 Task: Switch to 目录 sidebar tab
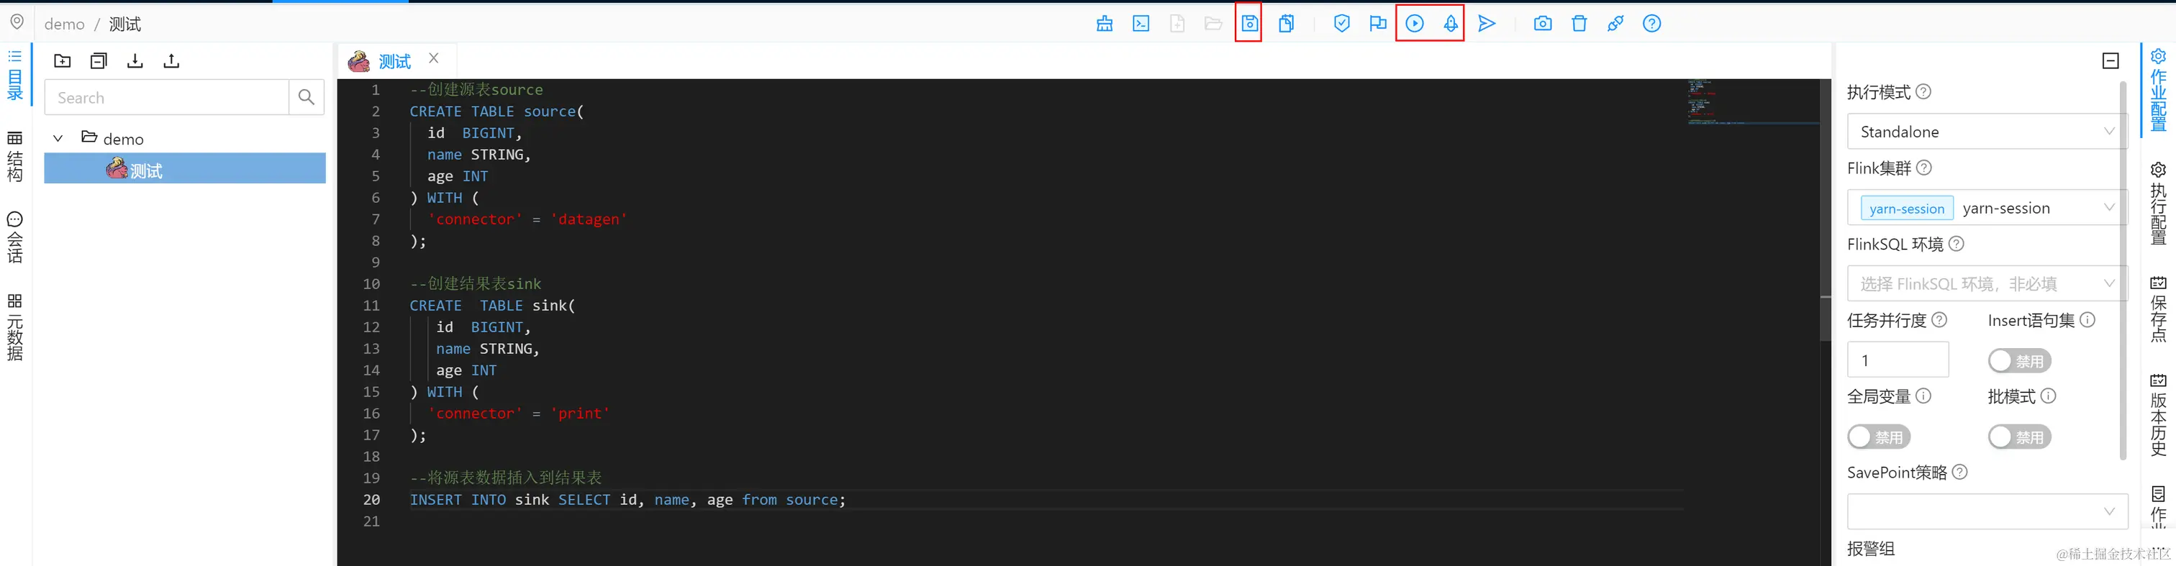pos(15,76)
